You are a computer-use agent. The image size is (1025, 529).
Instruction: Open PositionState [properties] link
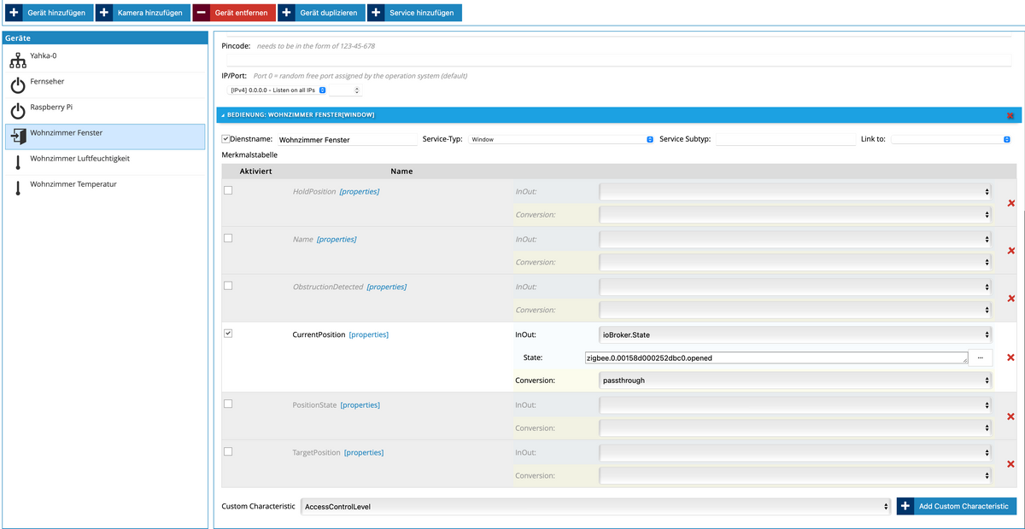tap(360, 405)
